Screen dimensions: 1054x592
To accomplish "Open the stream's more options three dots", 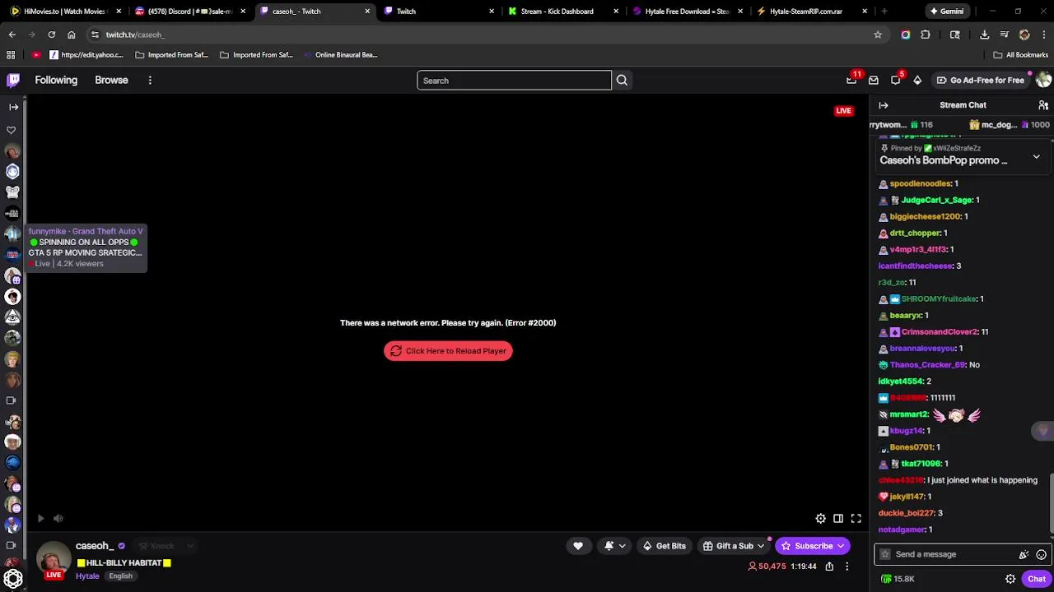I will coord(846,566).
